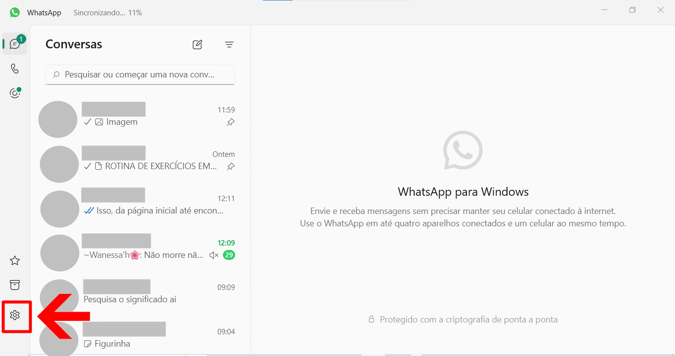675x356 pixels.
Task: Click the pin icon on Ontem chat
Action: [x=231, y=167]
